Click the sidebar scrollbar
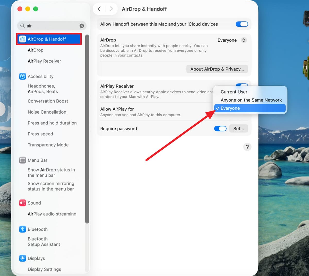This screenshot has width=309, height=276. 87,129
